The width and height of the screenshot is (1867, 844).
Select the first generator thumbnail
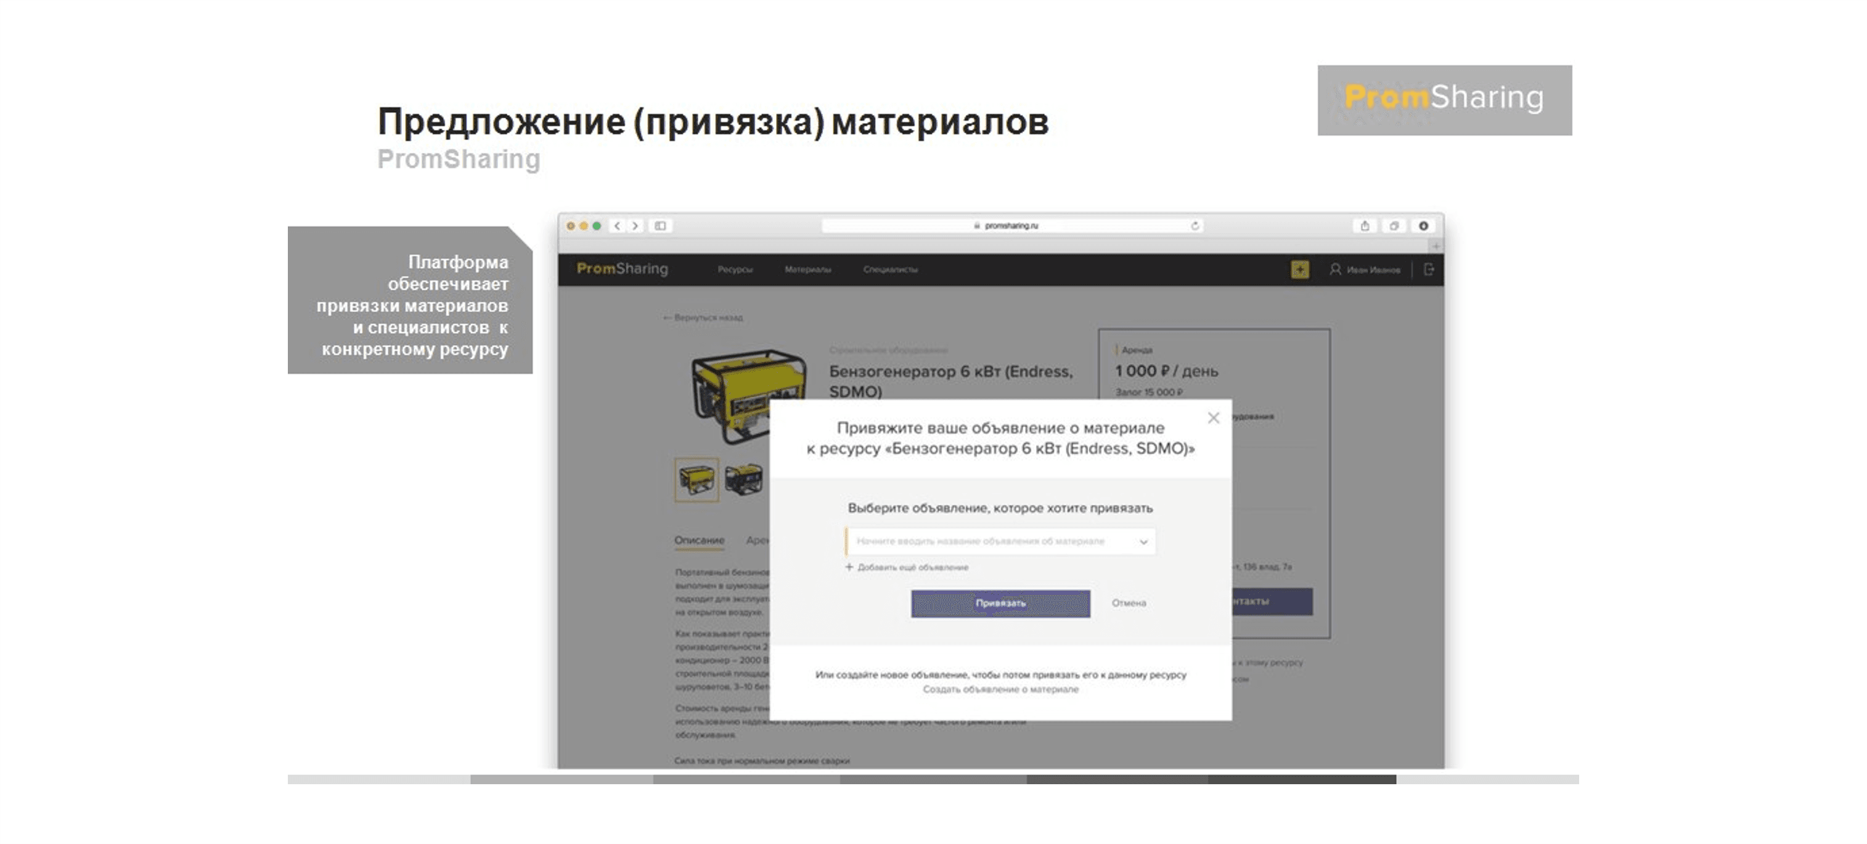coord(697,479)
